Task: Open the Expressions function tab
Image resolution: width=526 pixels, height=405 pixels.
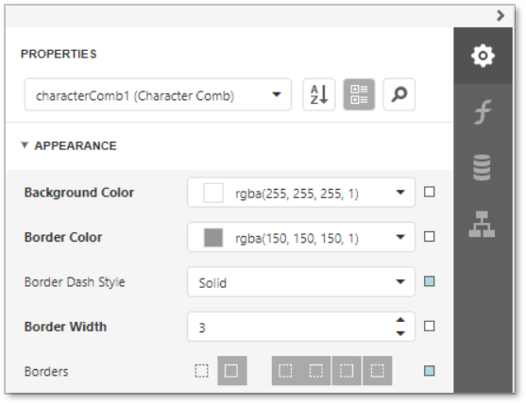Action: pos(483,112)
